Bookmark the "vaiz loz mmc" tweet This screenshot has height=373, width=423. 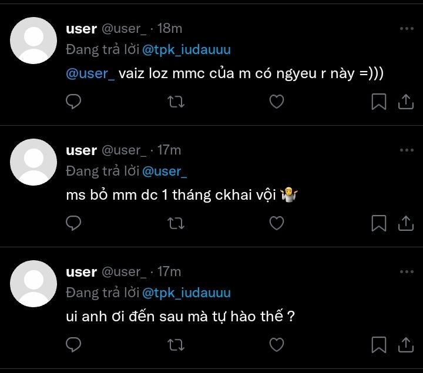(379, 102)
